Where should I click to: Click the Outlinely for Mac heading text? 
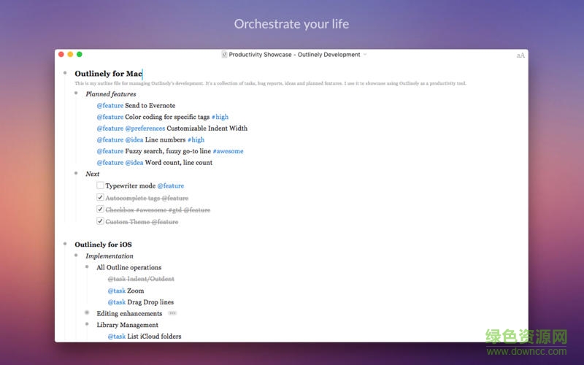(107, 74)
